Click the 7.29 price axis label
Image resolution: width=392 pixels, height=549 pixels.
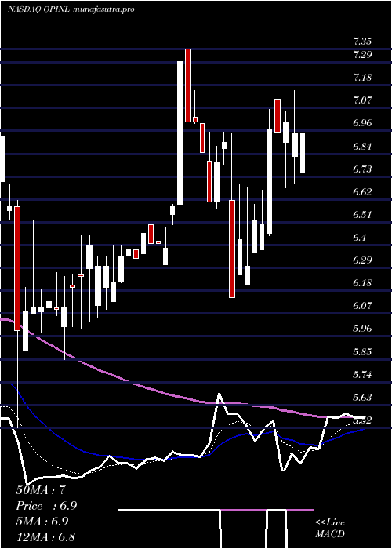pos(362,55)
